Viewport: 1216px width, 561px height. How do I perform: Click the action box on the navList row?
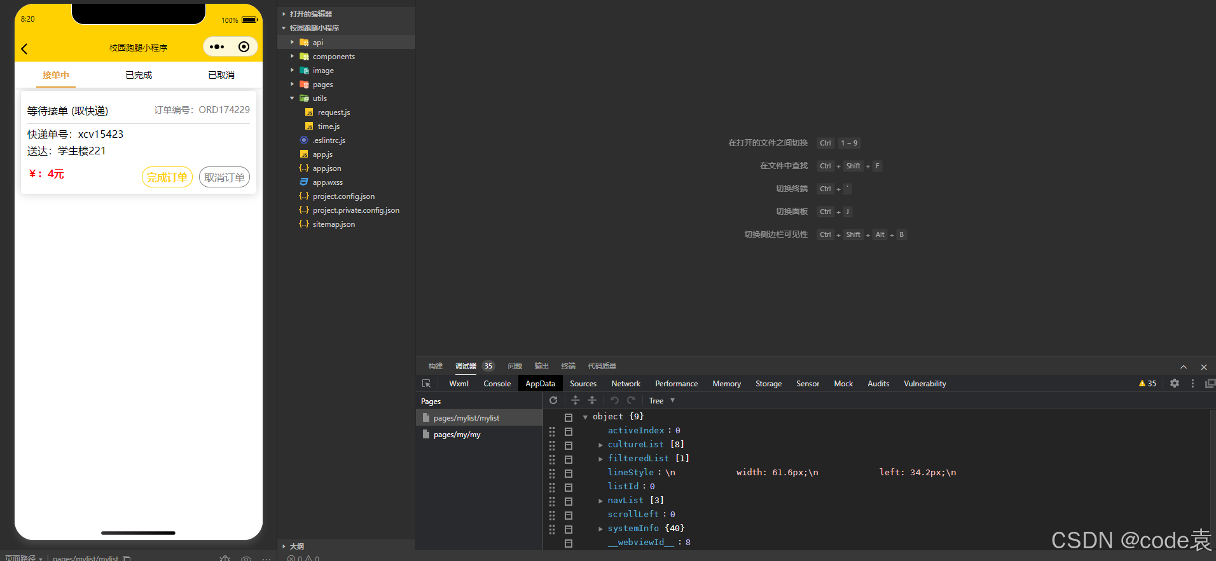click(x=569, y=501)
